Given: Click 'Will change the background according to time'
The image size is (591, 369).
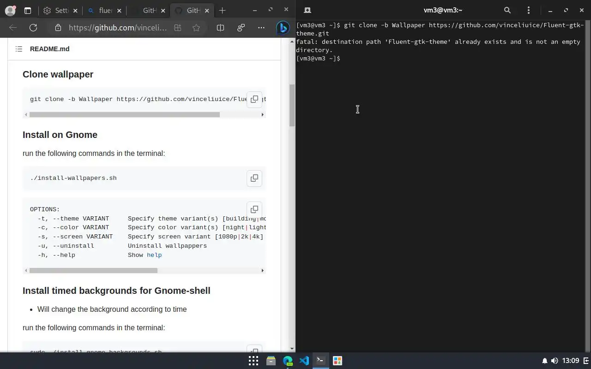Looking at the screenshot, I should pyautogui.click(x=112, y=309).
